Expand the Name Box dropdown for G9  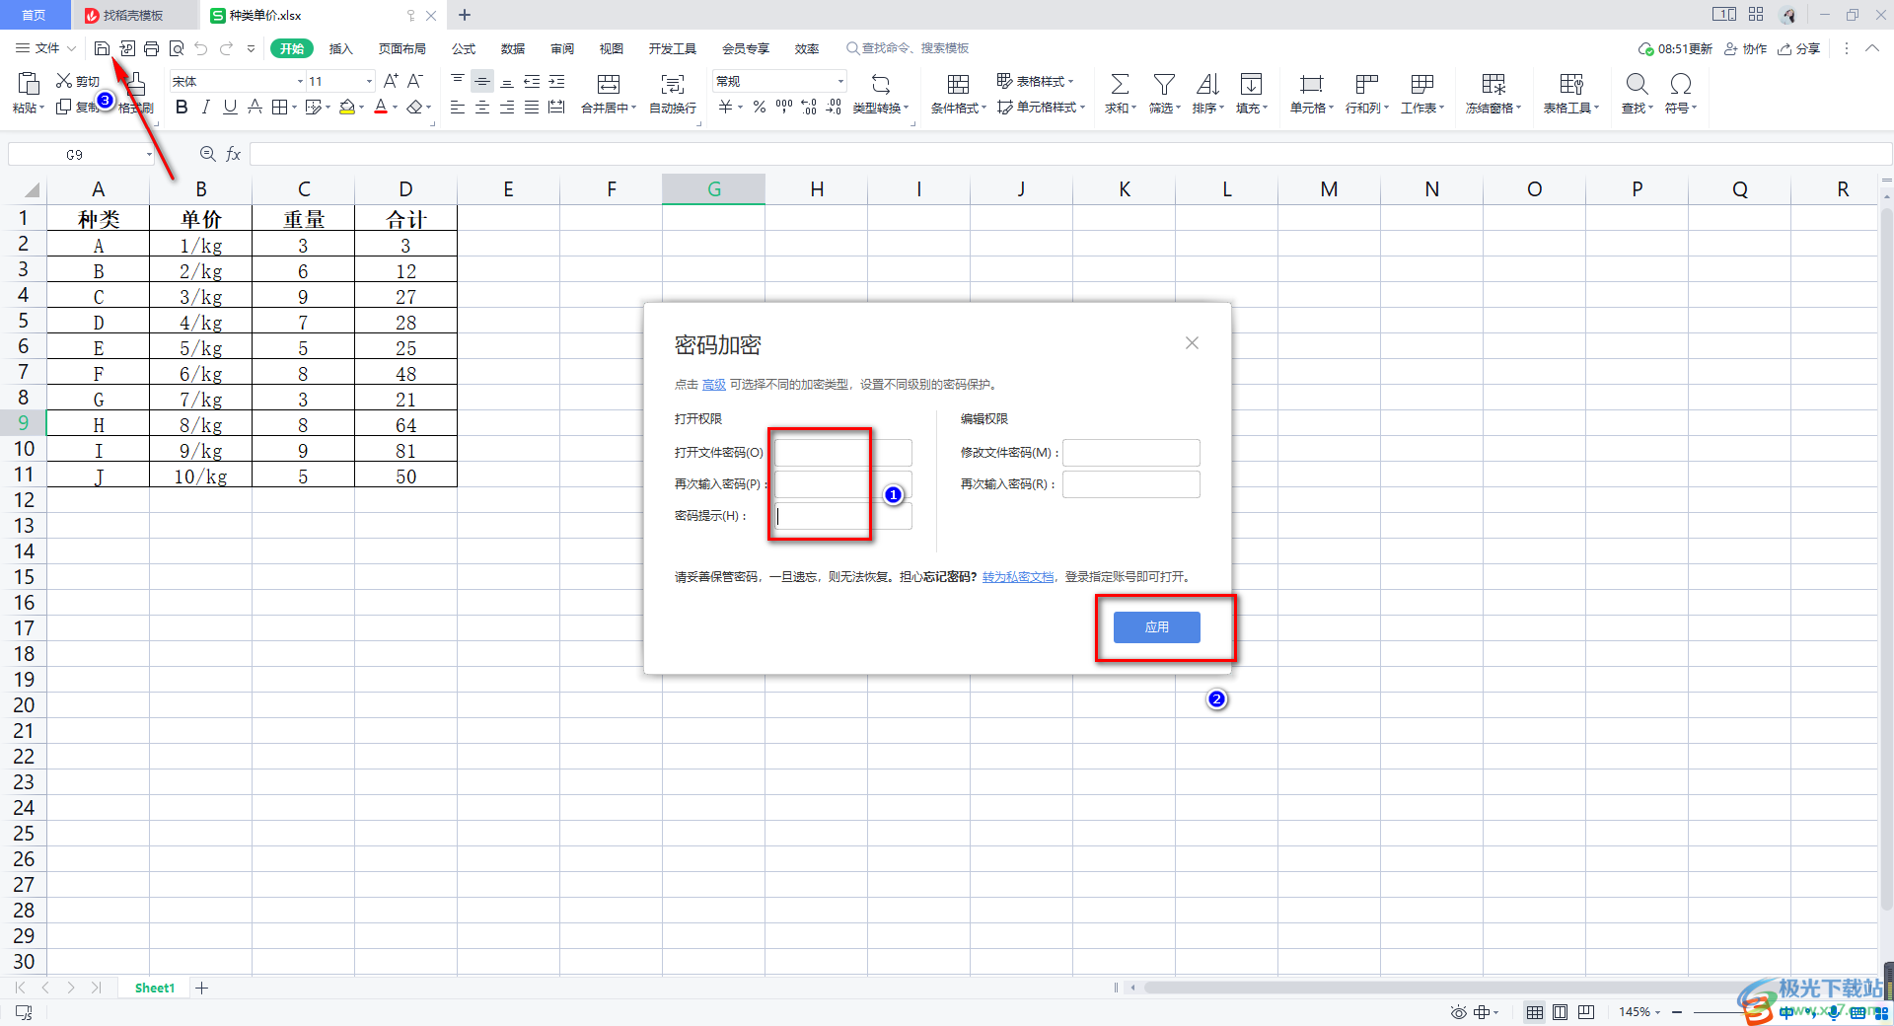(149, 155)
